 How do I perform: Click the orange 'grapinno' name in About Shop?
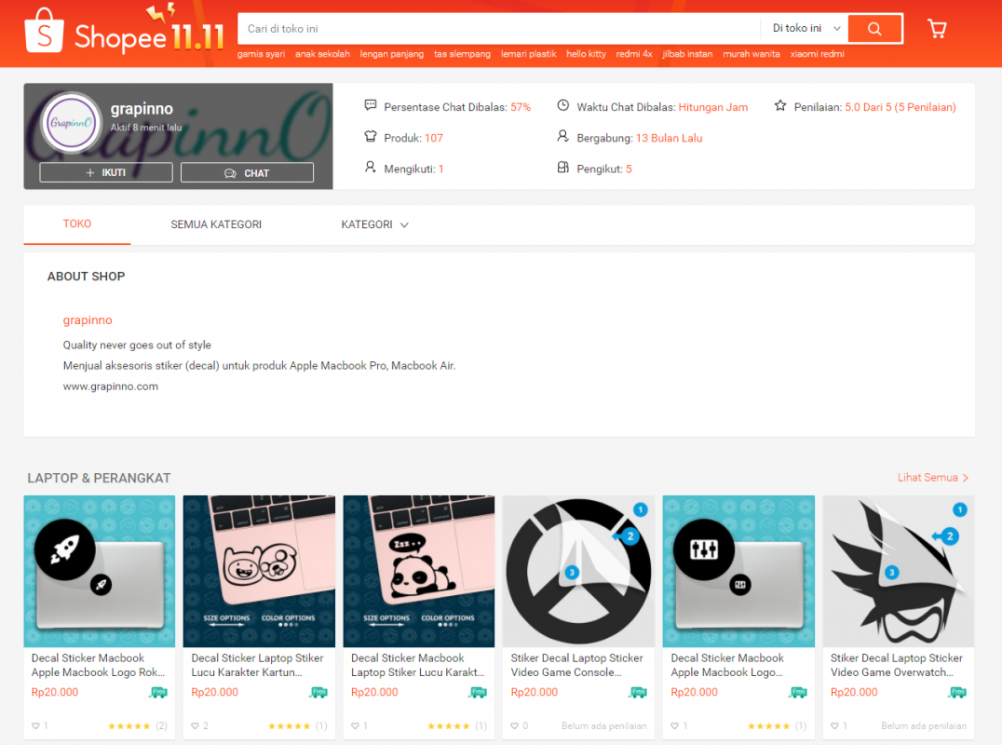click(88, 320)
